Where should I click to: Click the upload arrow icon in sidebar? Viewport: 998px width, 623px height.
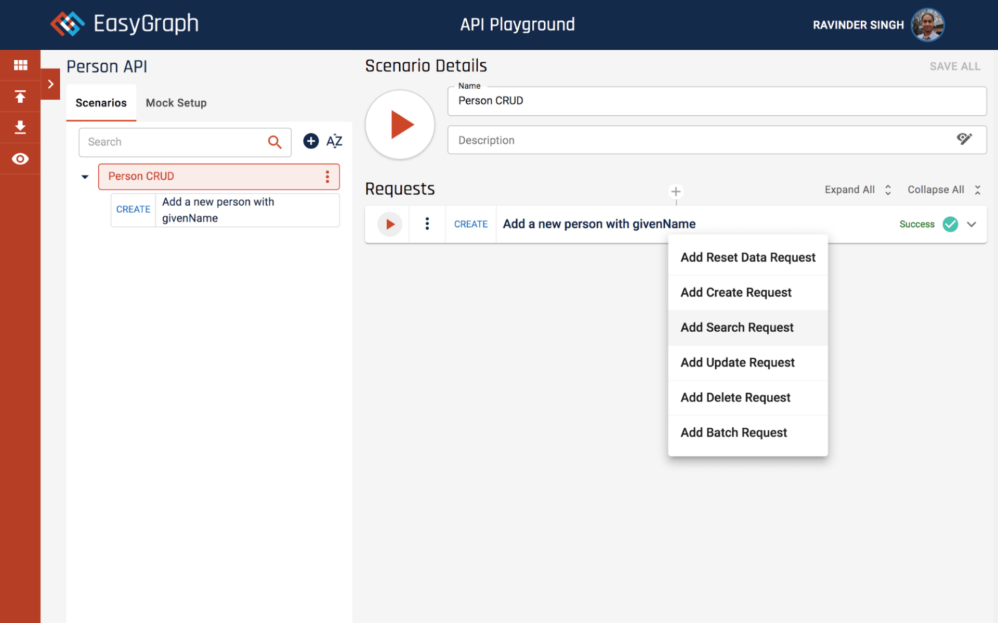(20, 97)
